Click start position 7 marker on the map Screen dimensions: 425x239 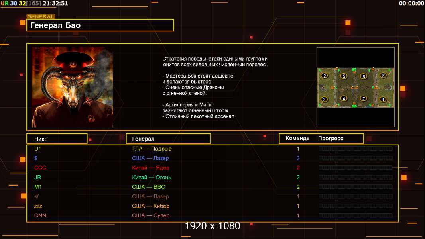pos(364,98)
